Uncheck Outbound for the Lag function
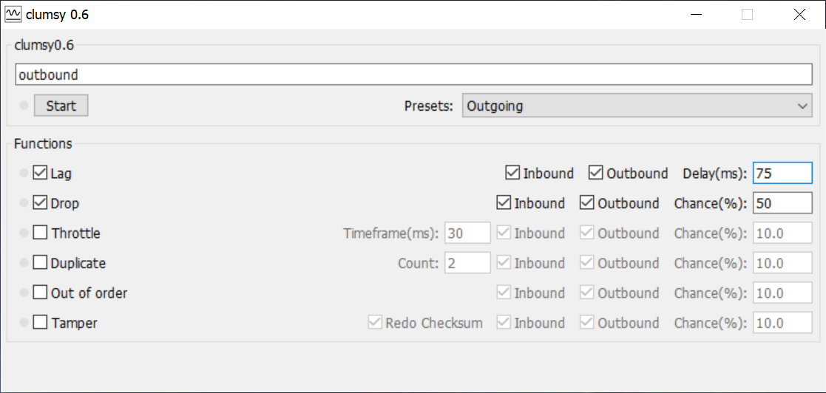The width and height of the screenshot is (826, 393). 596,173
